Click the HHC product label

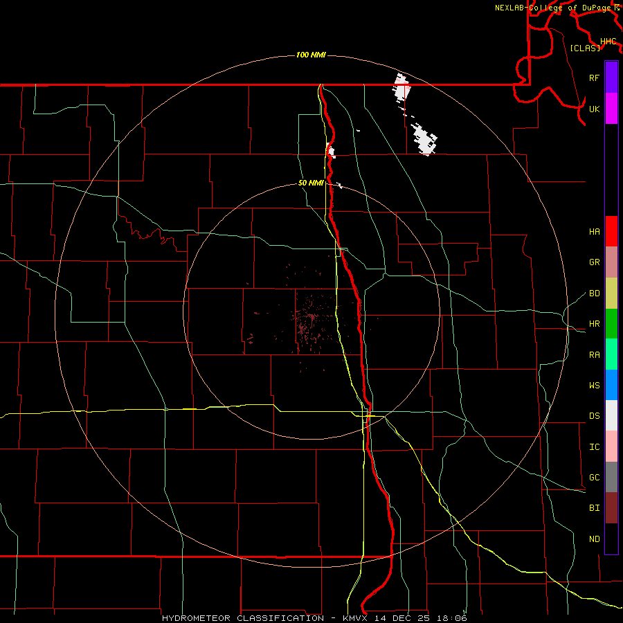click(x=608, y=42)
